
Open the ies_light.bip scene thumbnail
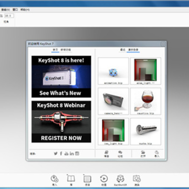pyautogui.click(x=113, y=131)
